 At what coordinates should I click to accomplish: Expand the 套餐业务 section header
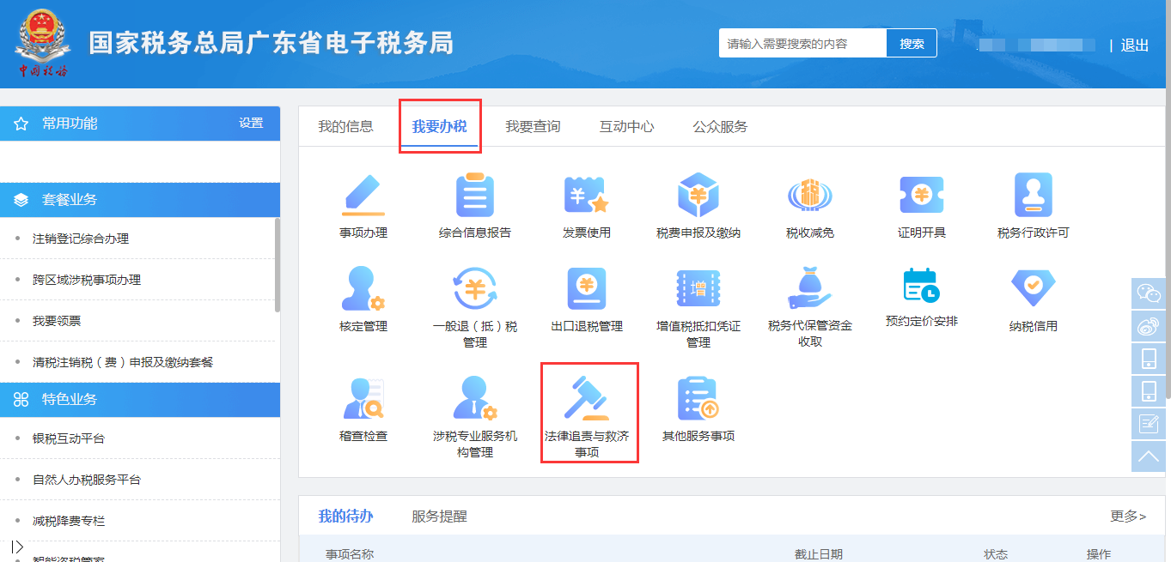point(139,200)
